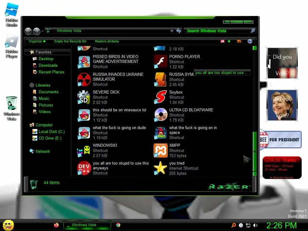Click Empty the Recycle Bin

[70, 41]
